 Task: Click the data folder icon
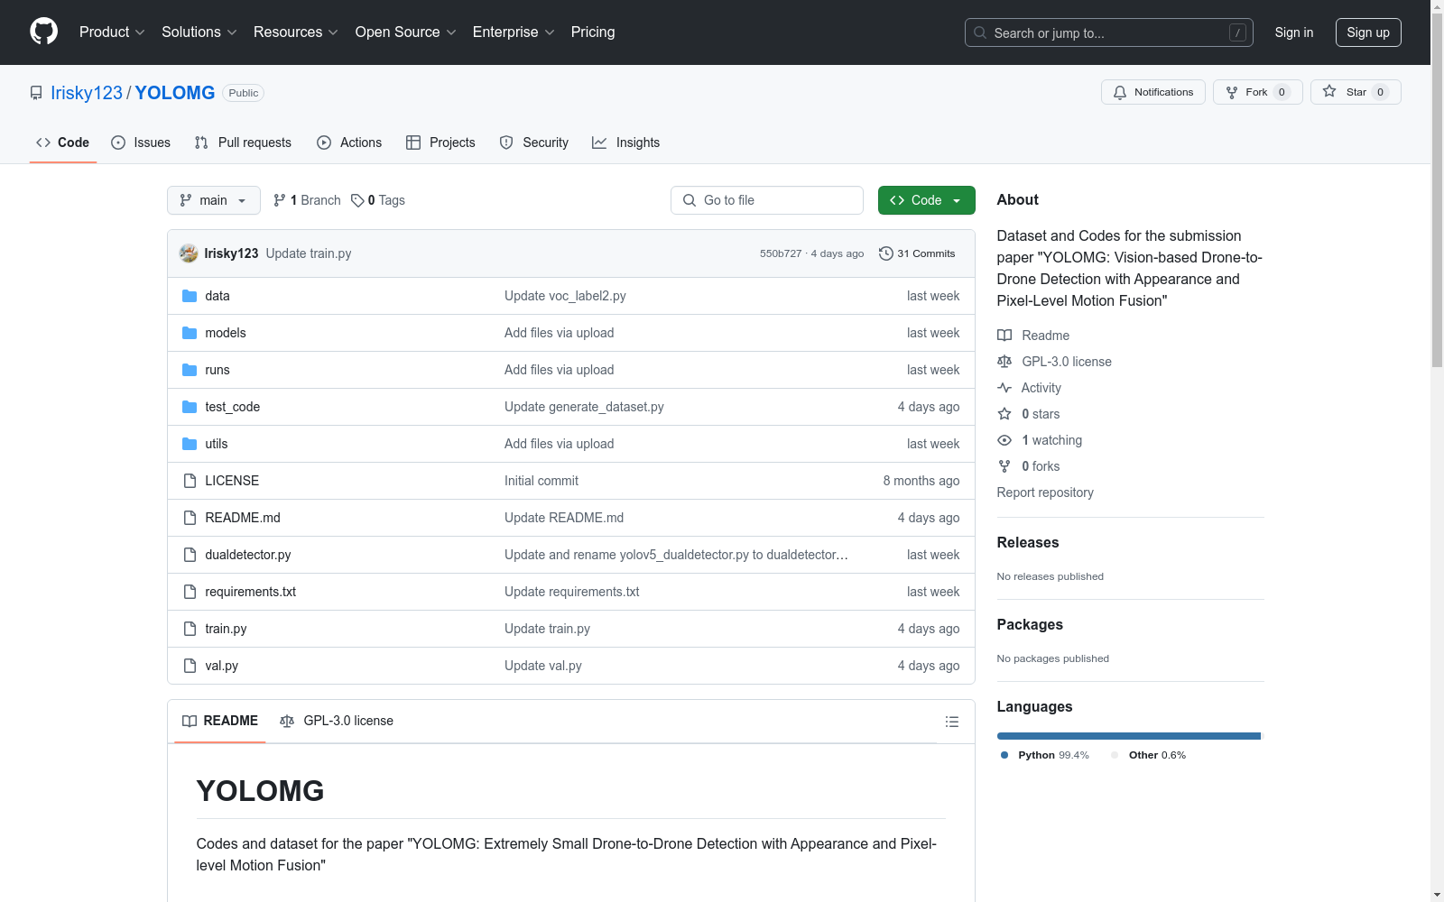click(190, 296)
